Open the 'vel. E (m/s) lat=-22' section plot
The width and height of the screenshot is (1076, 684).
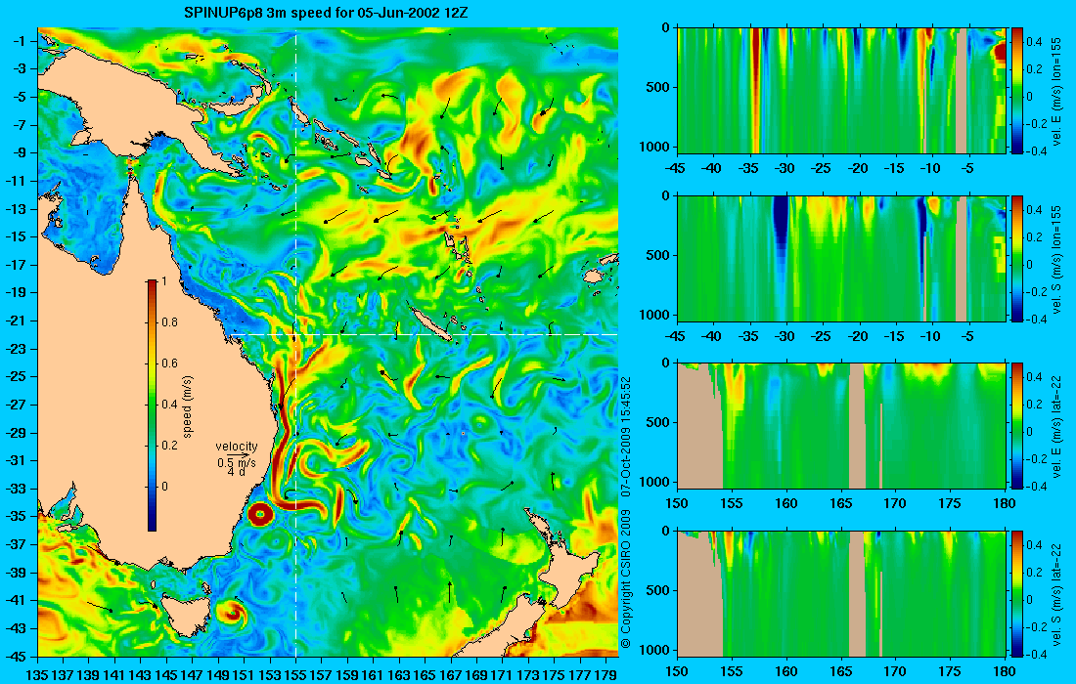[841, 426]
